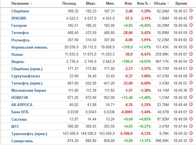Screen dimensions: 196x145
Task: Click the clock icon in the Сбербанк 189,32 row
Action: [191, 10]
